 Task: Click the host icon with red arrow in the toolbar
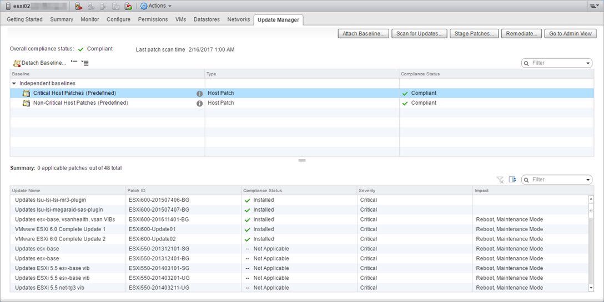click(x=79, y=6)
